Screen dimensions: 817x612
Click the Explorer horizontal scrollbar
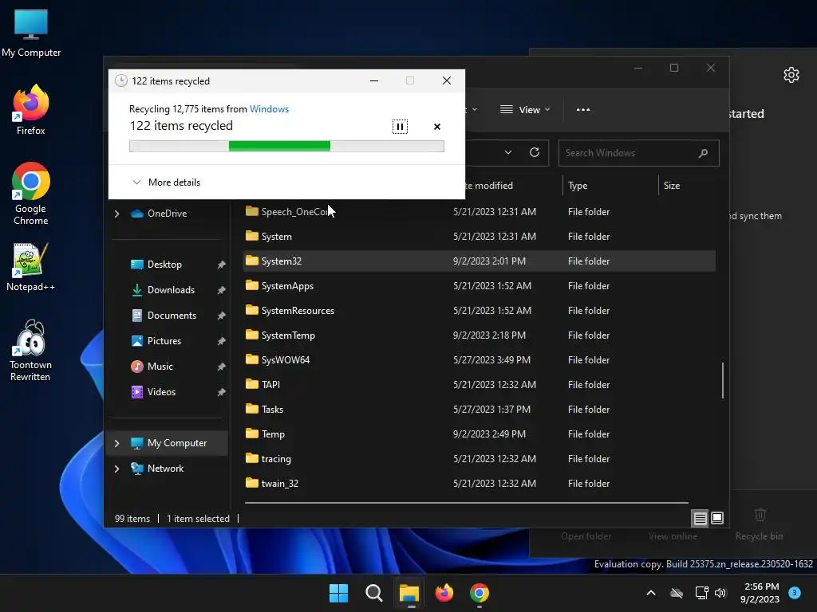(466, 503)
